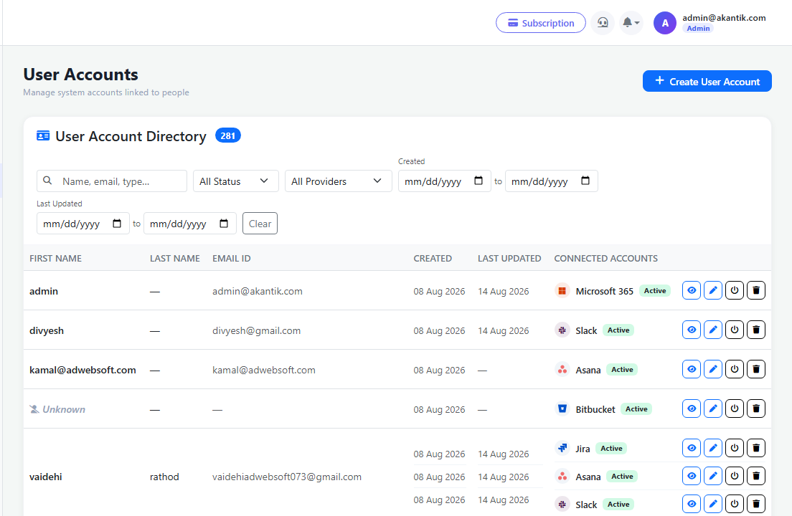View vaidehi's Asana account

(x=691, y=476)
